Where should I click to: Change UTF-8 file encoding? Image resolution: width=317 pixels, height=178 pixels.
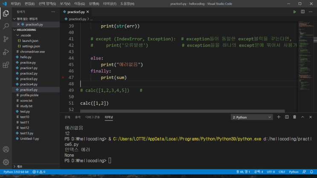271,172
